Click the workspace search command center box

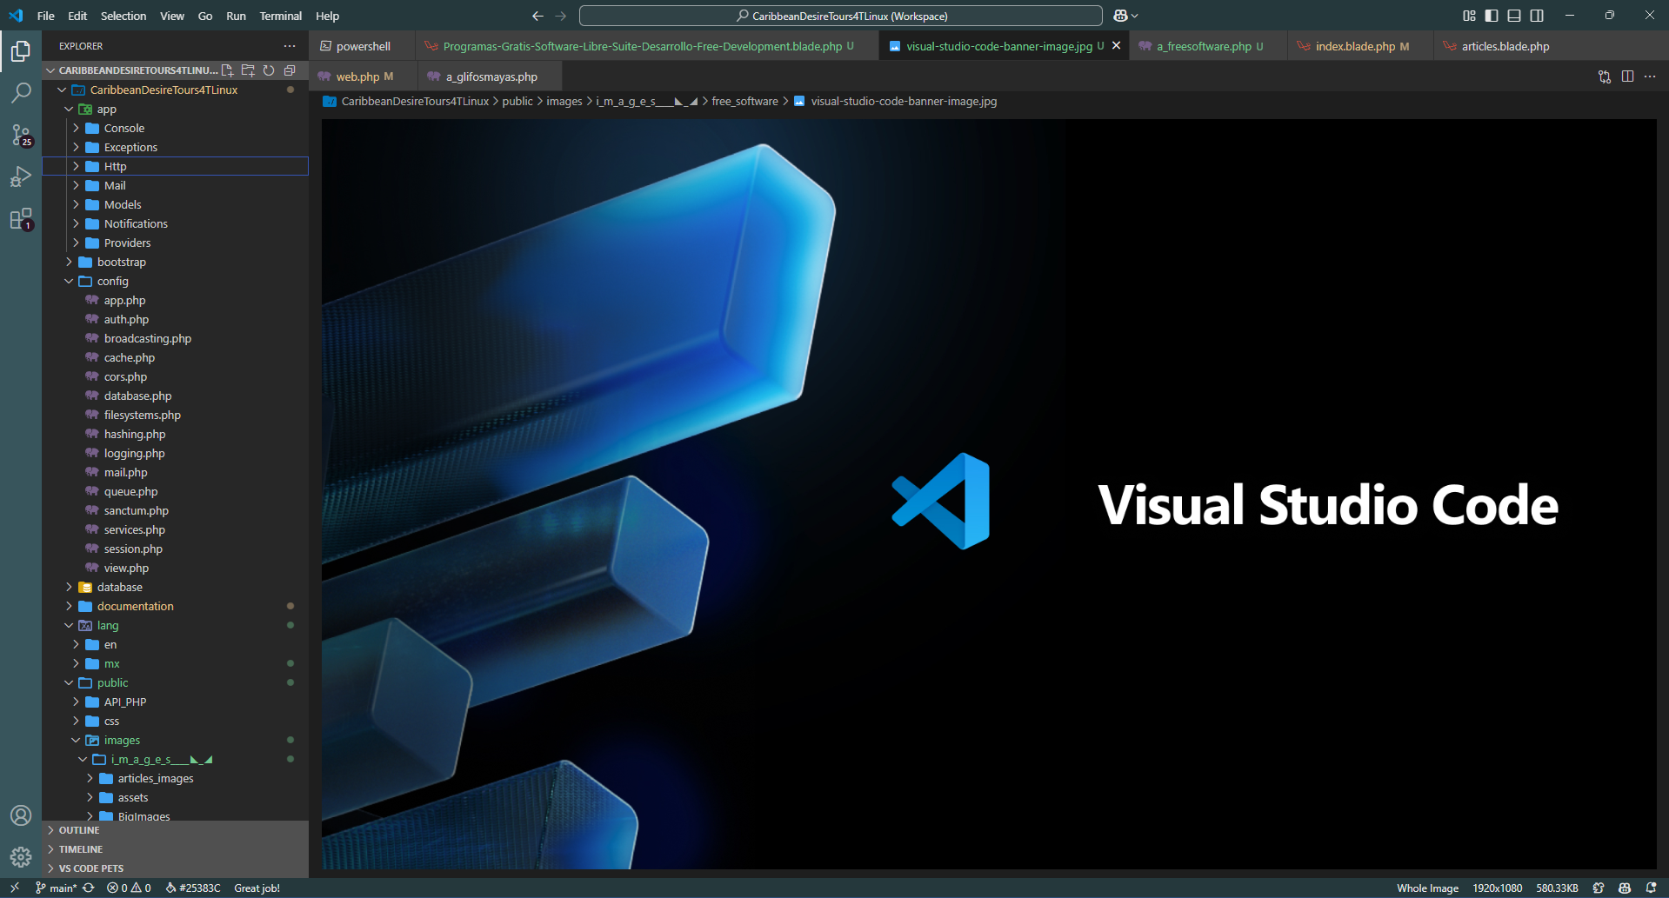pos(841,16)
